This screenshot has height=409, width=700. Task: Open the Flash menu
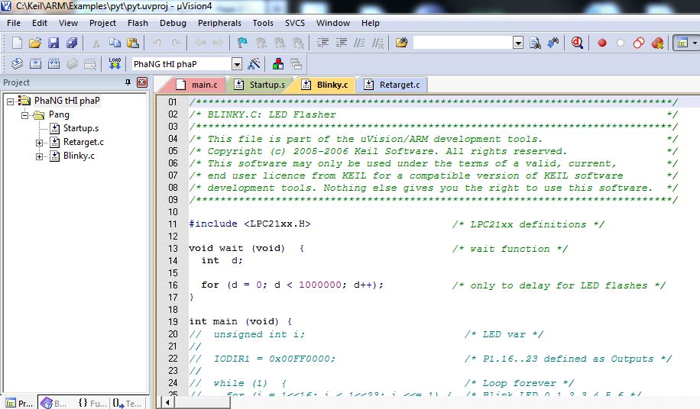(x=138, y=23)
